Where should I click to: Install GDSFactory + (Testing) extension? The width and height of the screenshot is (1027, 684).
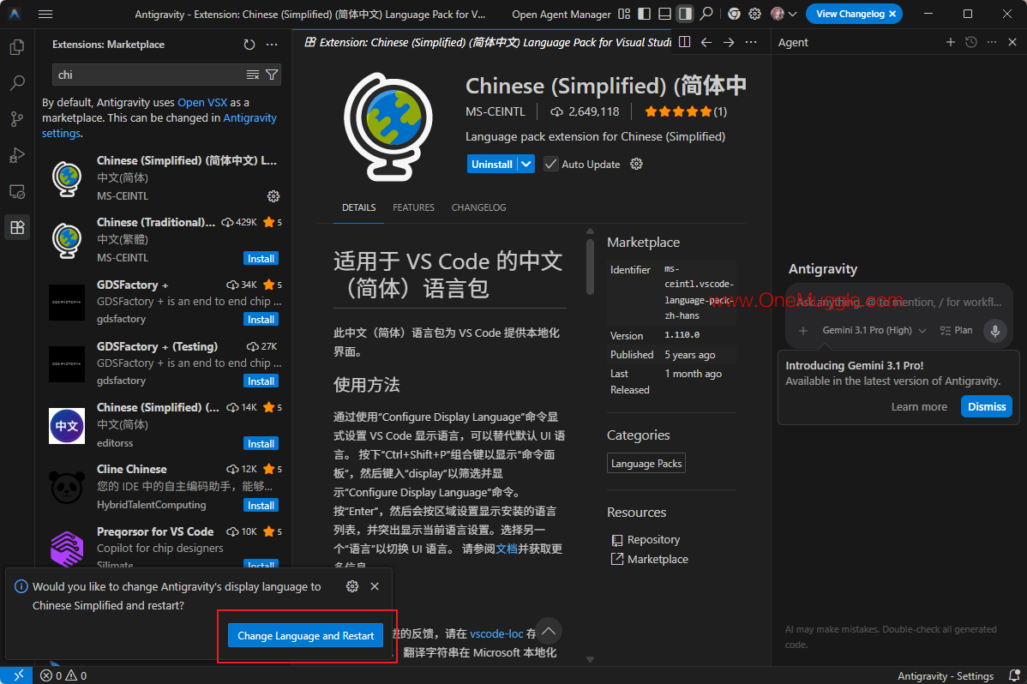point(261,381)
